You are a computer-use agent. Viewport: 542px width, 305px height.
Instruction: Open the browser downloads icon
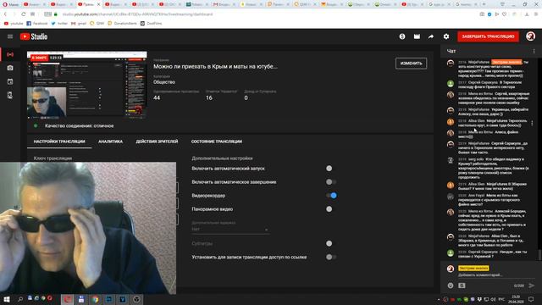(527, 14)
